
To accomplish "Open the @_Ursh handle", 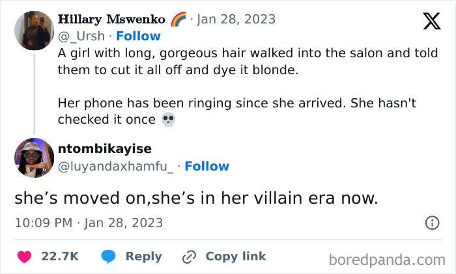I will pos(80,36).
